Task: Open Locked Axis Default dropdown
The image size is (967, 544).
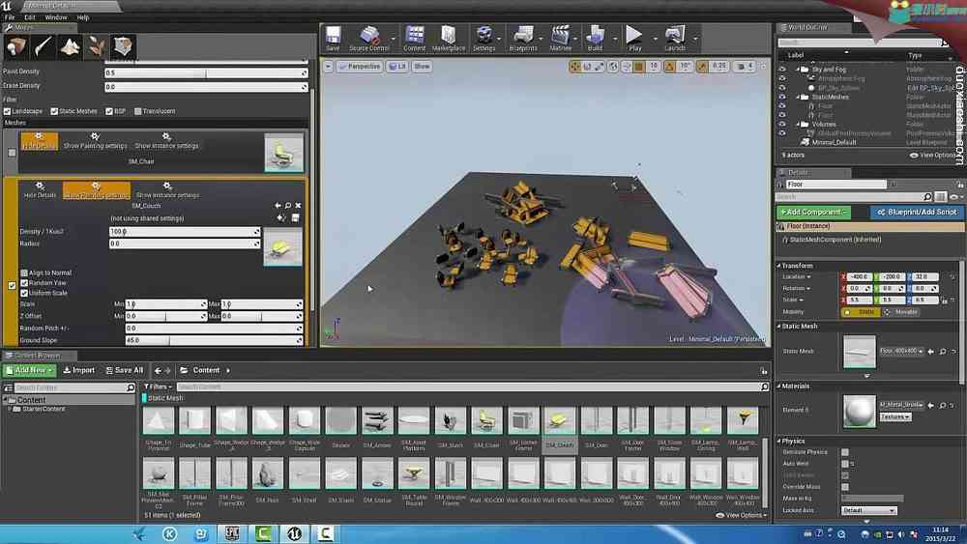Action: (868, 511)
